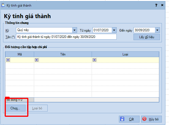The height and width of the screenshot is (125, 169).
Task: Click the filter icon in Mã column
Action: pos(8,60)
